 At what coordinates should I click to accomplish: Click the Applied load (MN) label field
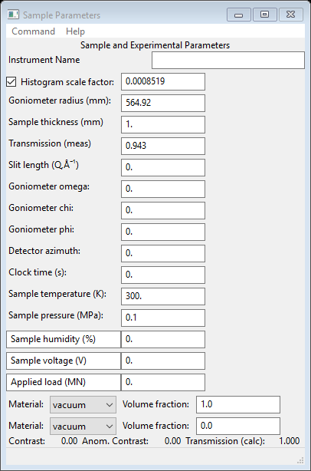(64, 382)
